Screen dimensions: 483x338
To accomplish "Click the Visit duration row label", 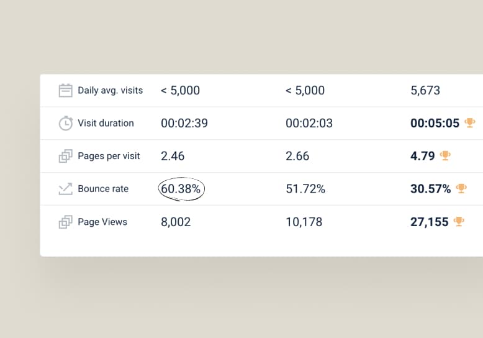I will [x=106, y=123].
